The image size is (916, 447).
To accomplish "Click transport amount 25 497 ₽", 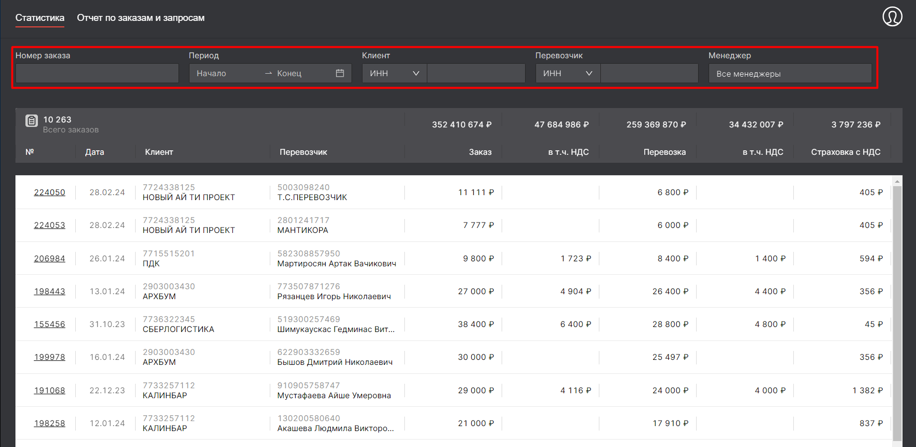I will 671,357.
